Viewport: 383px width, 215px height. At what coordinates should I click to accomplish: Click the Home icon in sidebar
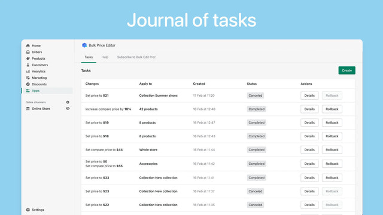coord(28,45)
